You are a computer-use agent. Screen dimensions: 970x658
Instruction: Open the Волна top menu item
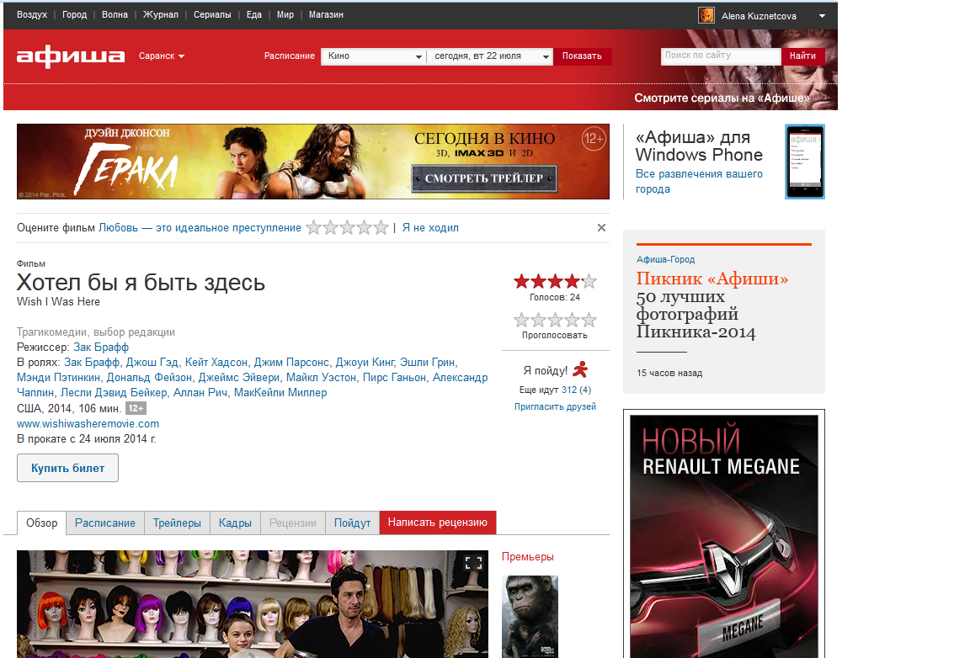coord(115,15)
